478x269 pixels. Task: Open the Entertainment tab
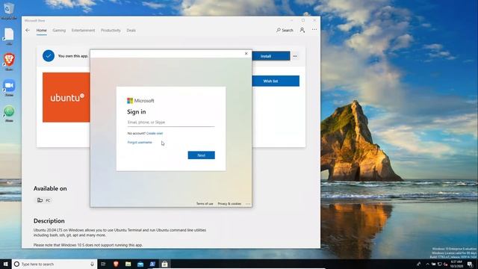(83, 30)
